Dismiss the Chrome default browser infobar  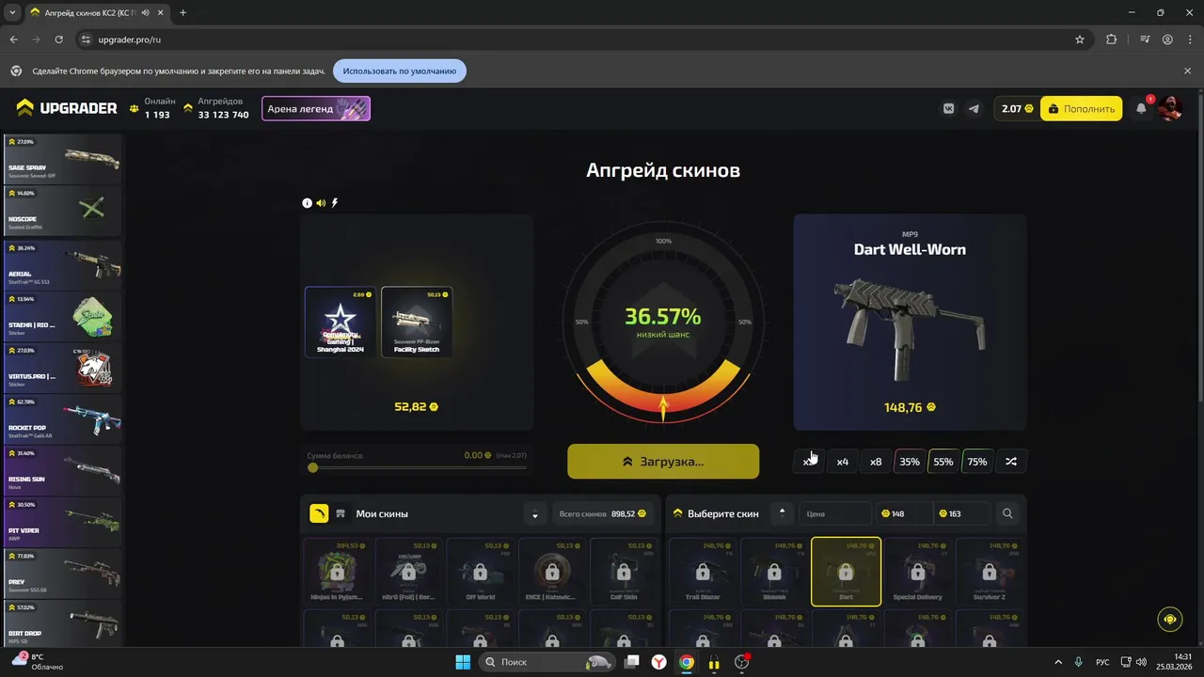[1187, 71]
